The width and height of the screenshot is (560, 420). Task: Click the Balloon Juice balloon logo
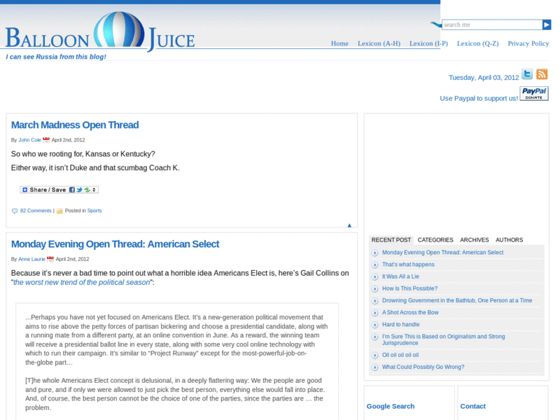click(119, 29)
